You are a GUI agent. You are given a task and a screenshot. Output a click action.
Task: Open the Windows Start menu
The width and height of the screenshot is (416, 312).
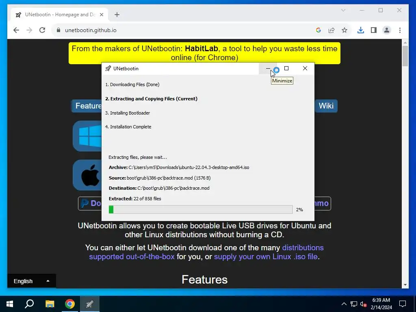tap(10, 304)
